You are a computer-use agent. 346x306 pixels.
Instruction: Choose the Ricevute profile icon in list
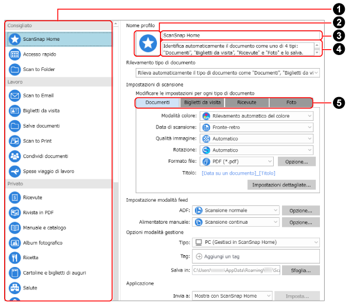point(15,197)
